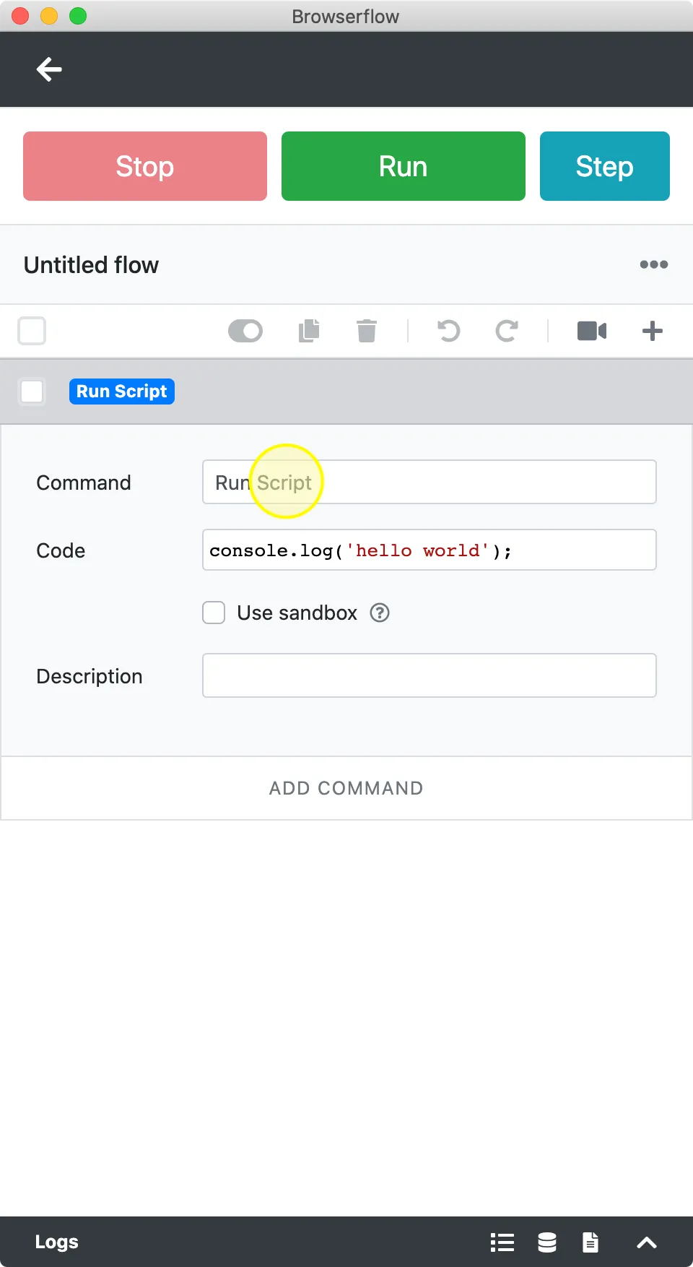Delete the selected commands with the trash icon

[367, 331]
